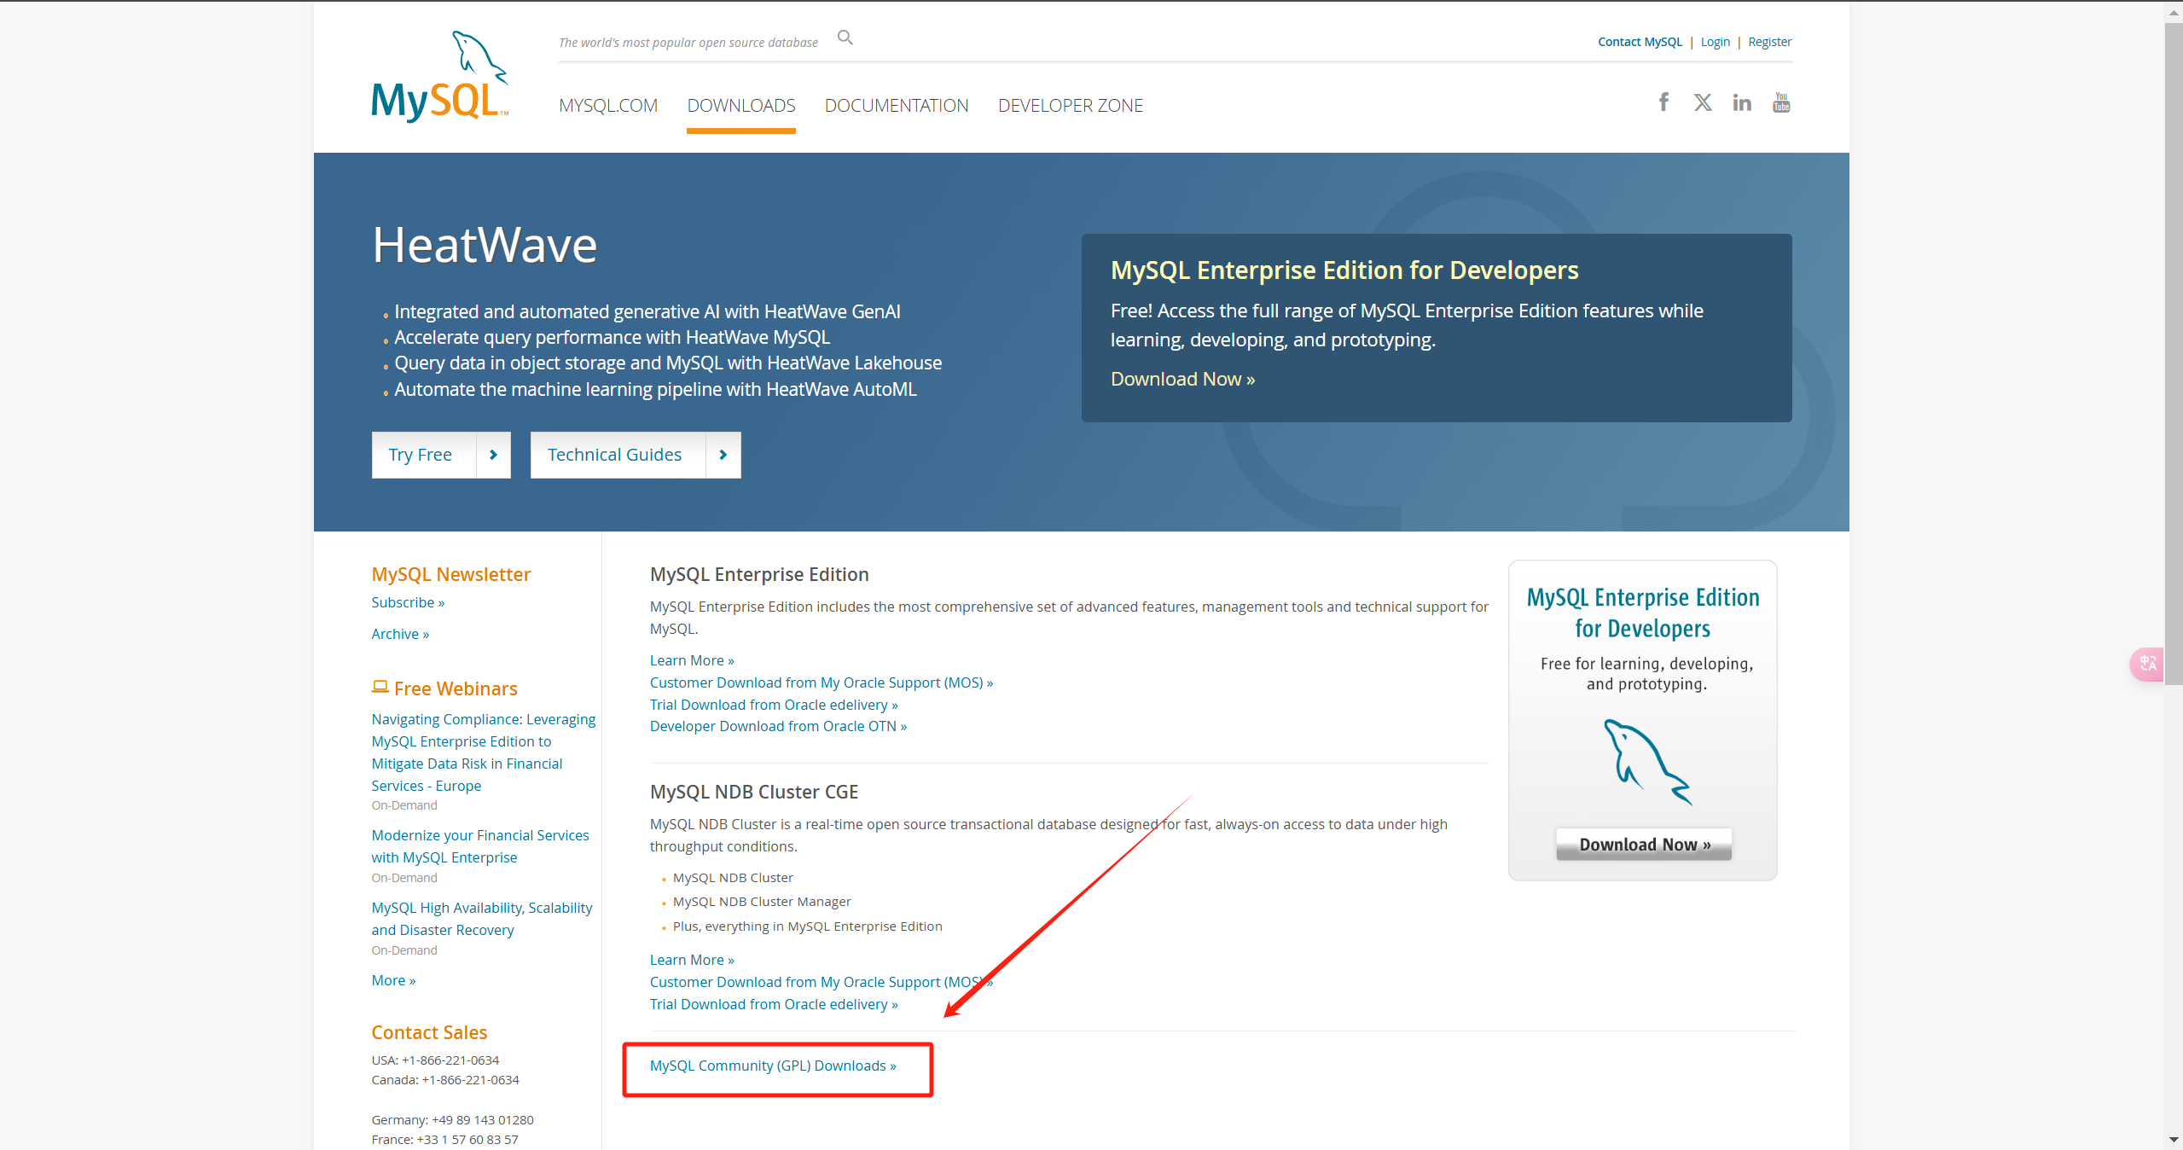Click the MySQL Enterprise Edition section heading

pos(759,574)
